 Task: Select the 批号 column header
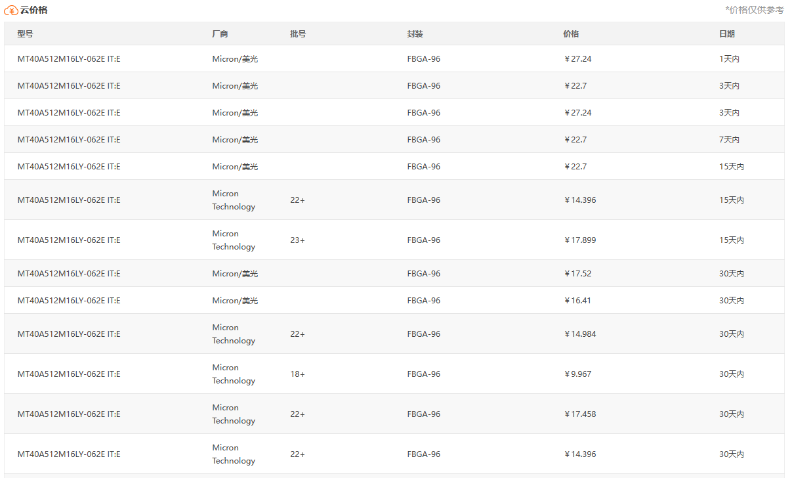tap(298, 34)
